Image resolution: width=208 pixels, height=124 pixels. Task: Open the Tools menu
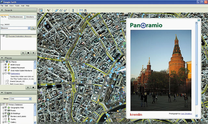tap(17, 6)
